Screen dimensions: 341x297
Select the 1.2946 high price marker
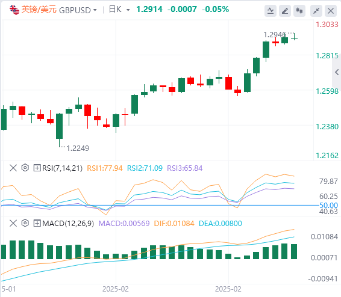point(275,35)
